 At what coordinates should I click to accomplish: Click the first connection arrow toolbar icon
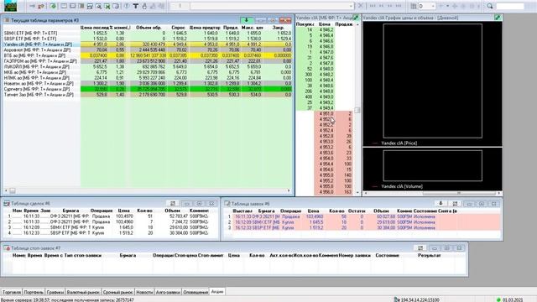click(x=33, y=6)
